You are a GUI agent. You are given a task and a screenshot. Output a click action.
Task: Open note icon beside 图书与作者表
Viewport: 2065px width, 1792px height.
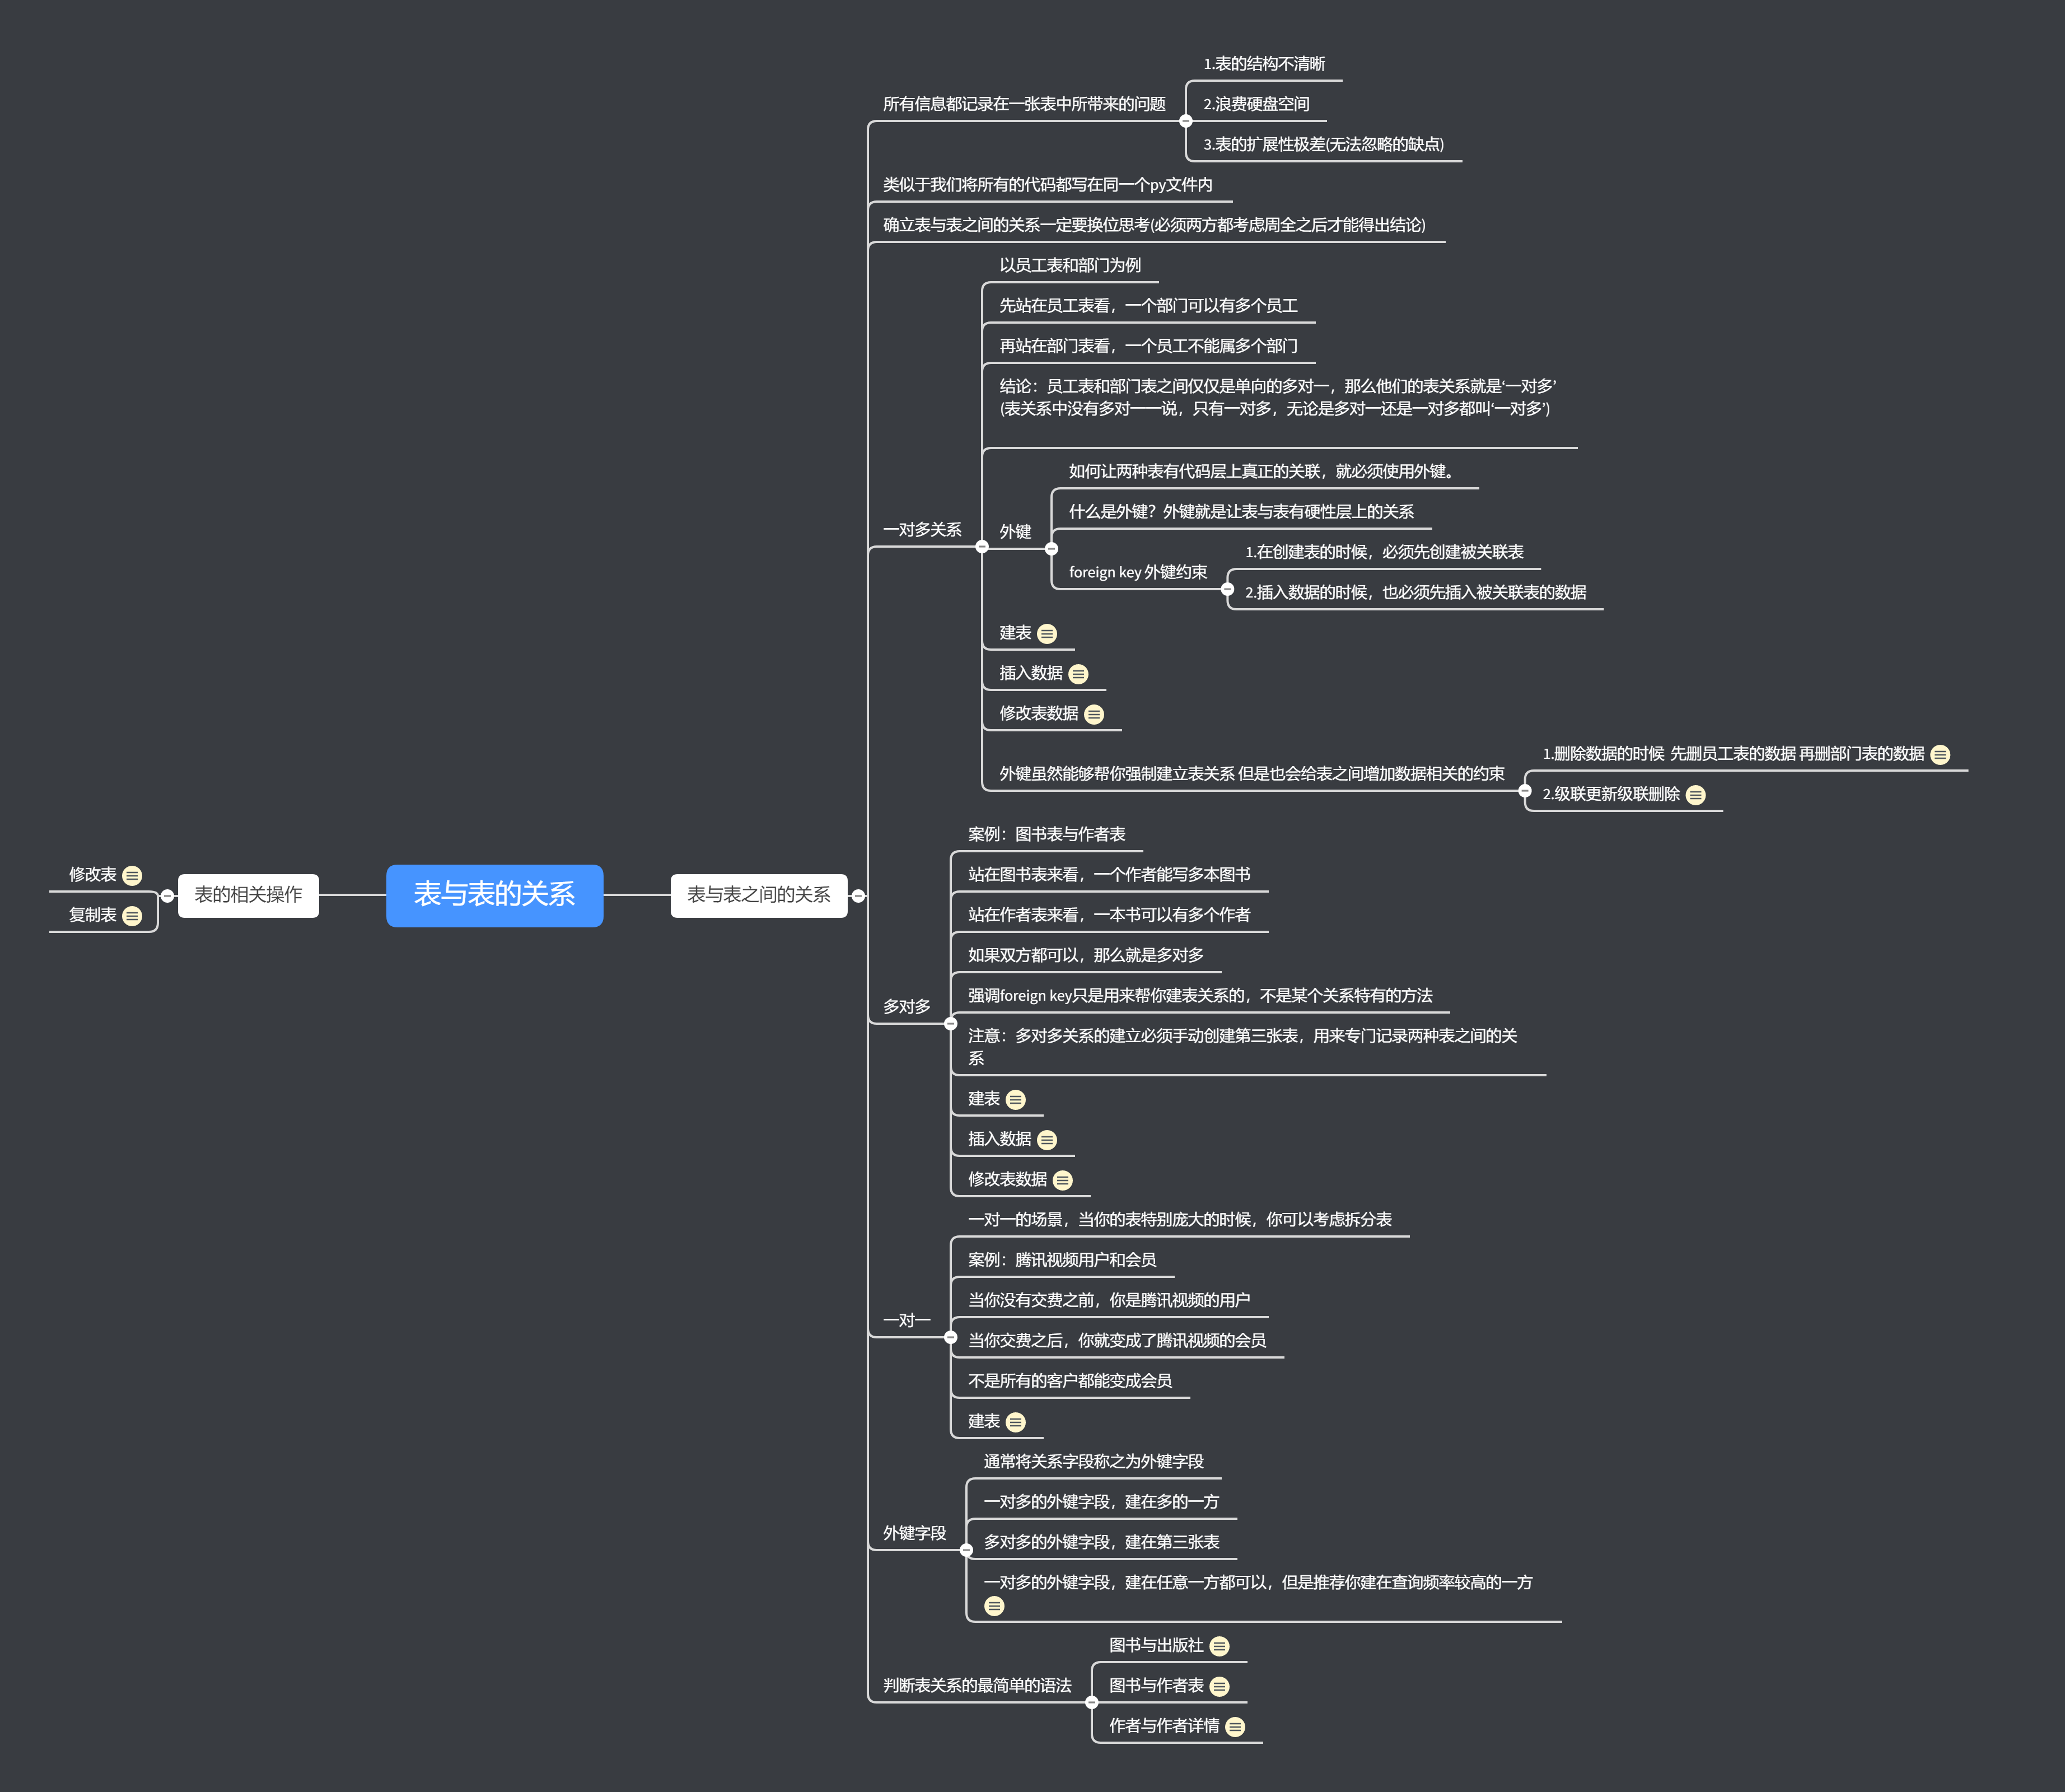pyautogui.click(x=1220, y=1687)
